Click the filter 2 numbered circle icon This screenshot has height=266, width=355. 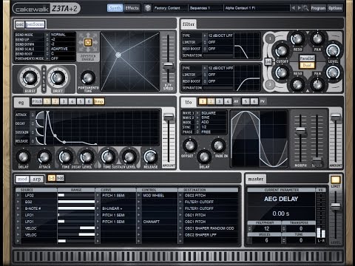point(270,84)
